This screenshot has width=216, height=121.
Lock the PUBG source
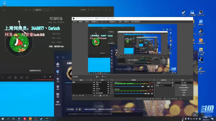[111, 91]
